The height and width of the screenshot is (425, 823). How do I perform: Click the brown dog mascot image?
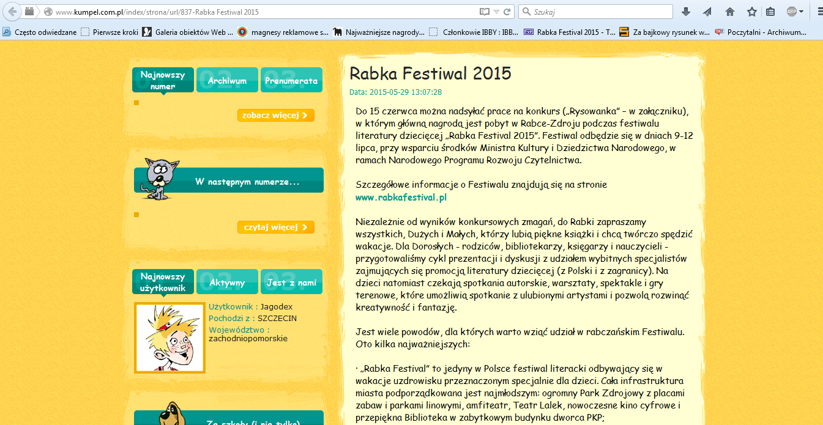click(173, 414)
